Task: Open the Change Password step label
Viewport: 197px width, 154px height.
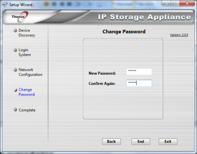Action: pos(27,92)
